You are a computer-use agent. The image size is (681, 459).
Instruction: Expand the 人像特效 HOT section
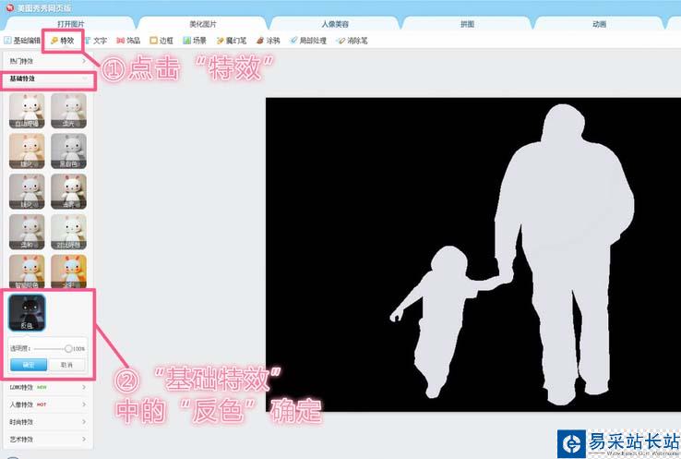[47, 405]
